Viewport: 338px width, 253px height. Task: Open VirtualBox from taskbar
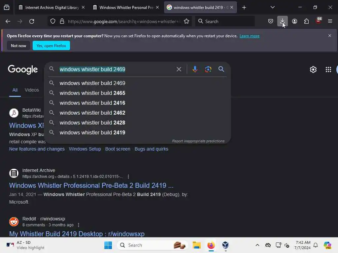pyautogui.click(x=225, y=245)
